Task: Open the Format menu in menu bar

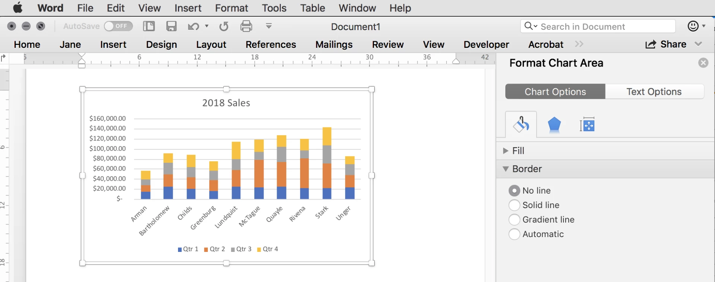Action: click(232, 8)
